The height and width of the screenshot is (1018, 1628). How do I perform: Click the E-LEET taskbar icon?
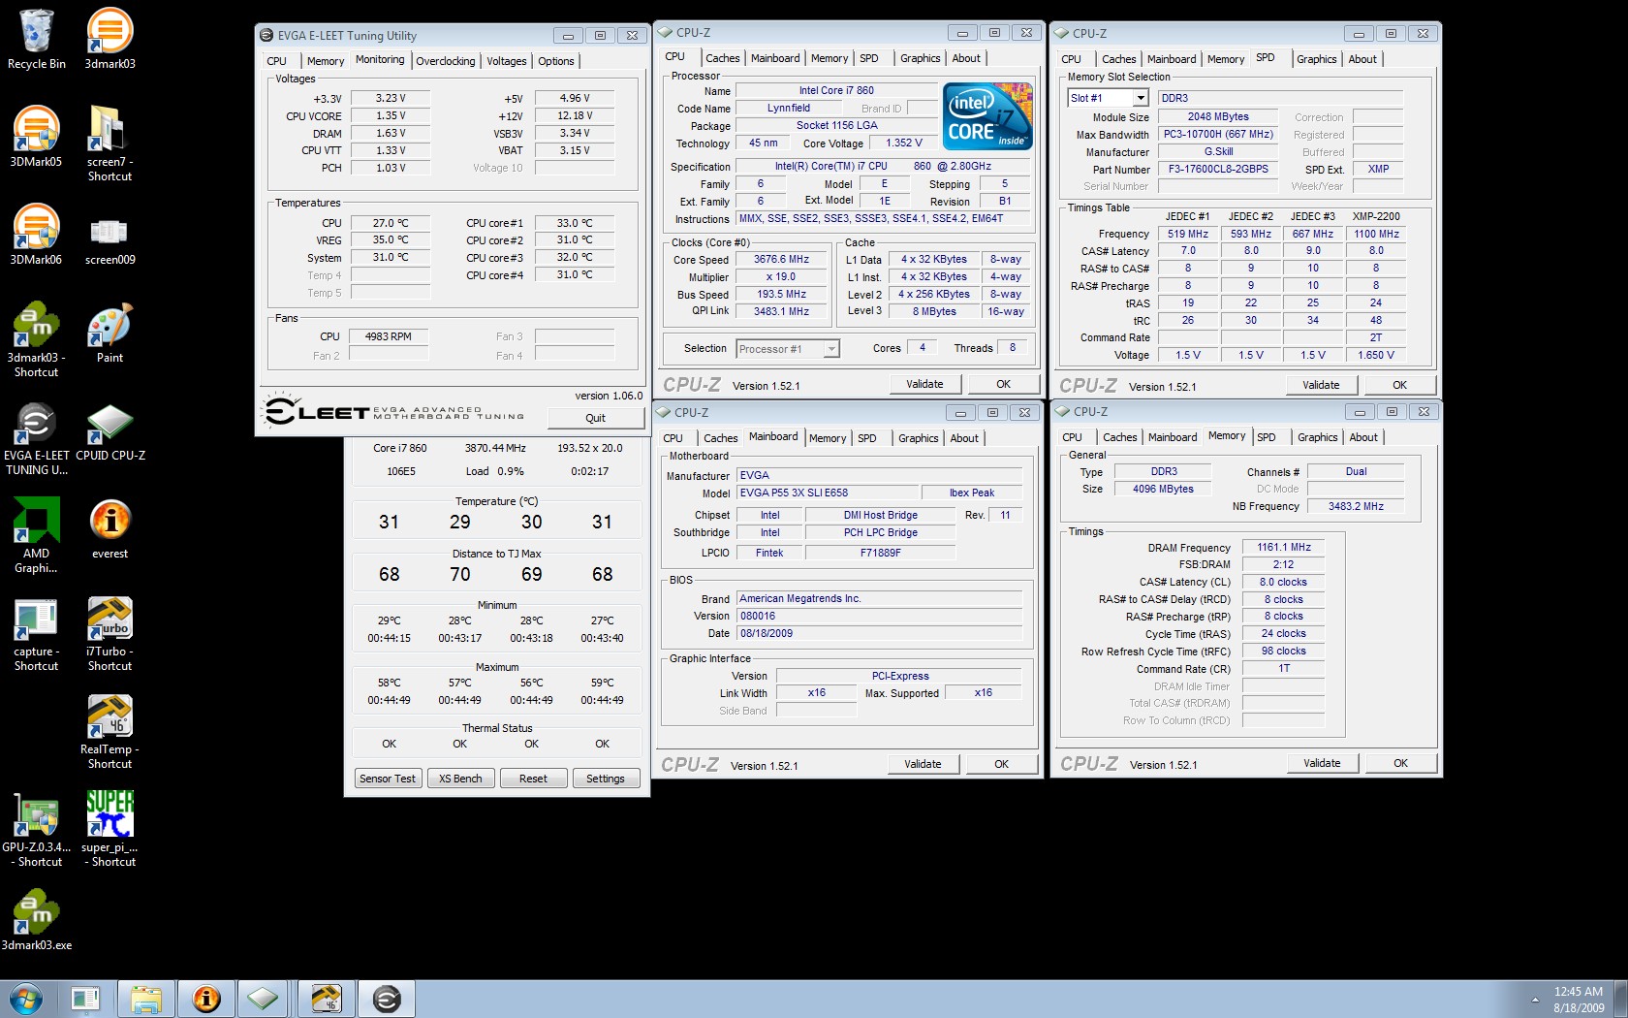(387, 999)
